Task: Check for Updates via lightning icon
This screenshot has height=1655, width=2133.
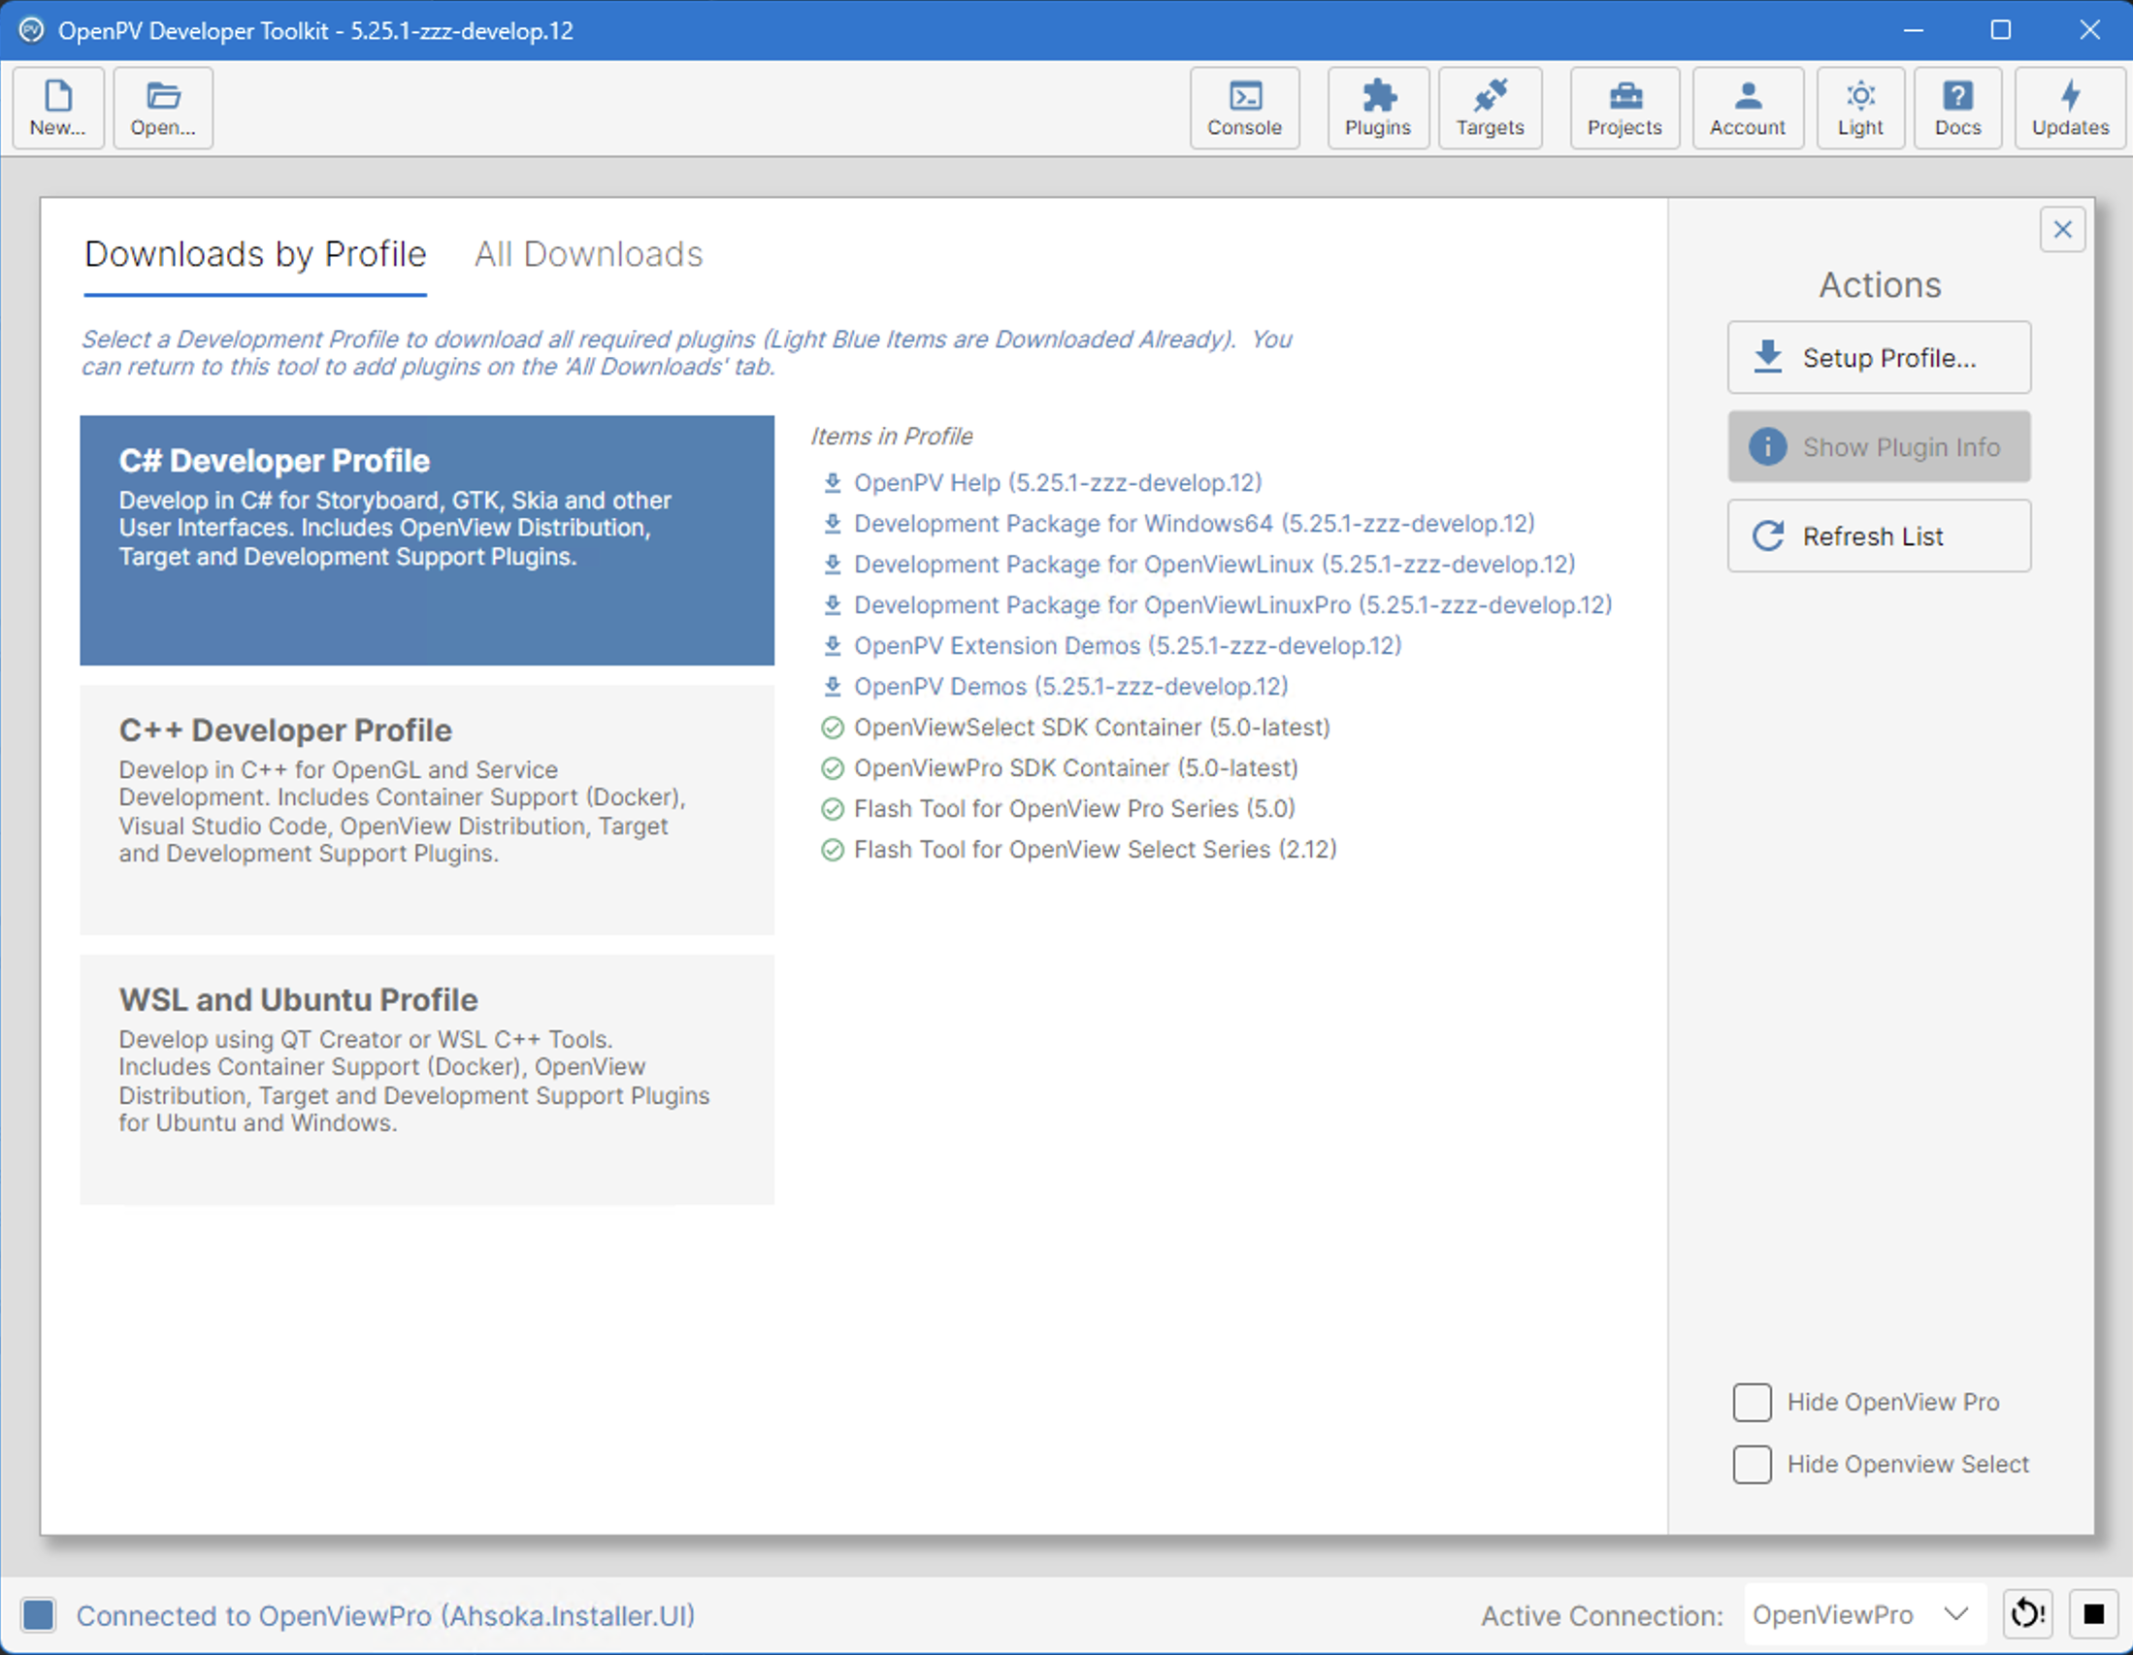Action: (x=2071, y=108)
